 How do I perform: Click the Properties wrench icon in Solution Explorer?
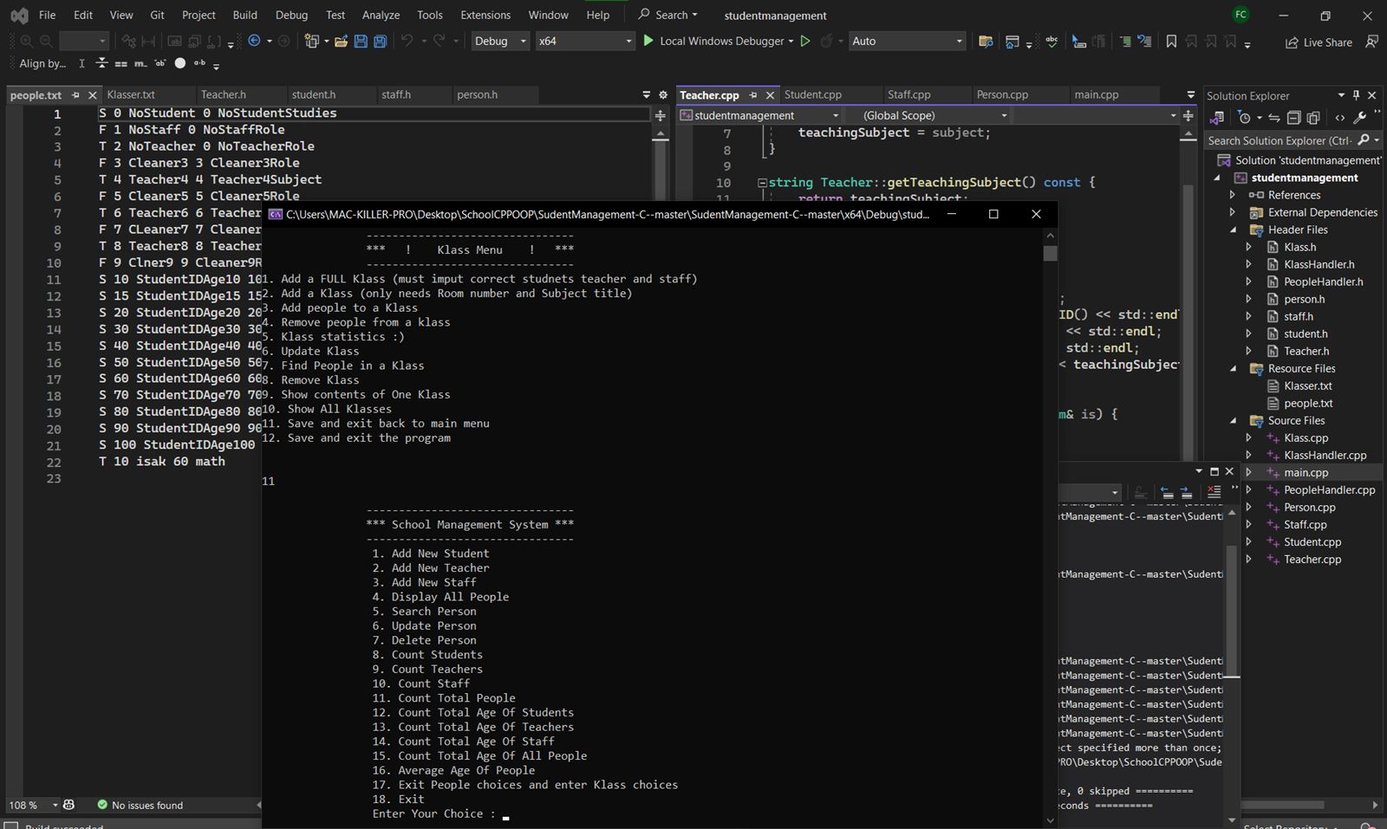(x=1359, y=118)
